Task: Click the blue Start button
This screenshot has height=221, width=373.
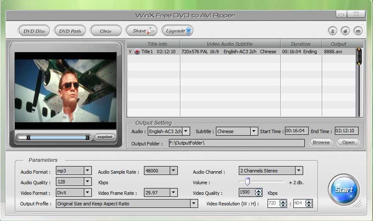Action: [344, 190]
